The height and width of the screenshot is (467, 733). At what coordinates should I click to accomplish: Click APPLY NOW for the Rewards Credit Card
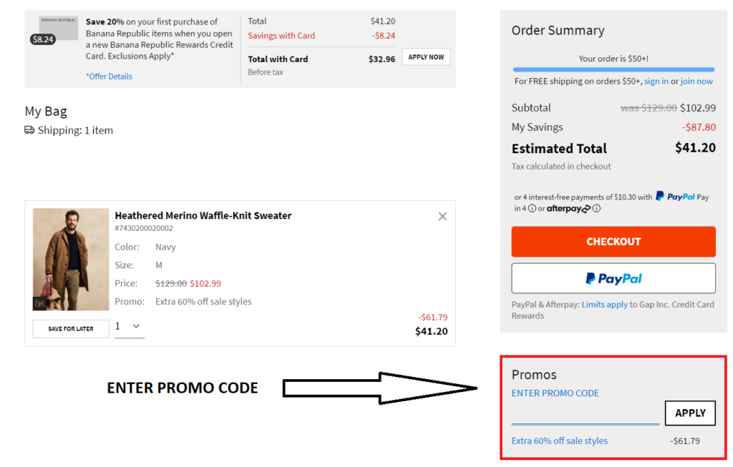pyautogui.click(x=426, y=56)
